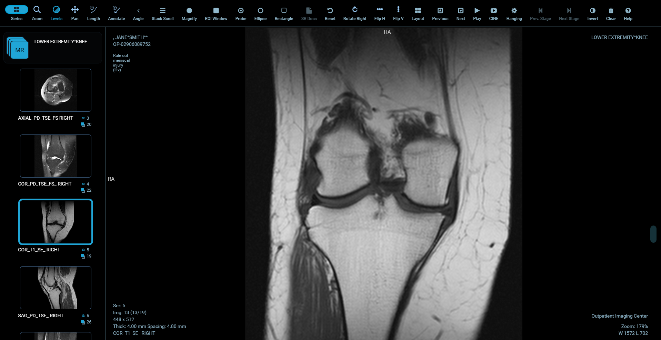
Task: Go to Prev. Stage
Action: tap(540, 13)
